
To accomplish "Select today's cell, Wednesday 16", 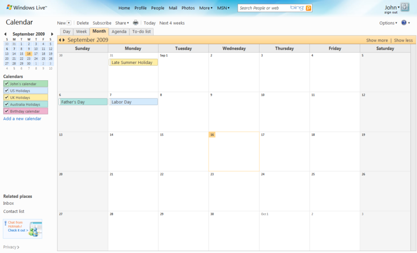I will click(234, 151).
